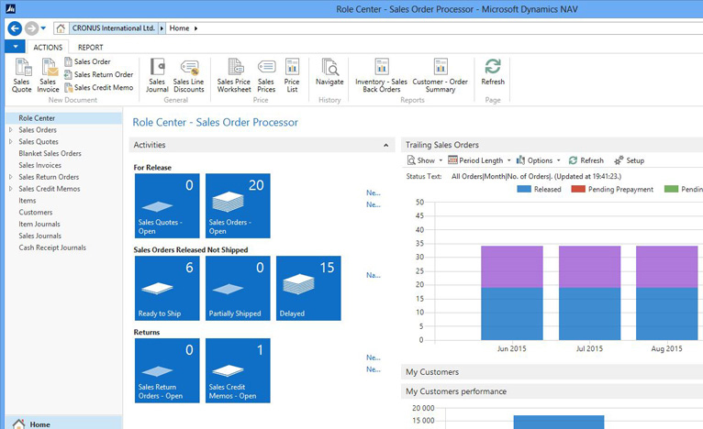This screenshot has height=429, width=703.
Task: Click the Trailing Sales Orders part title
Action: [442, 145]
